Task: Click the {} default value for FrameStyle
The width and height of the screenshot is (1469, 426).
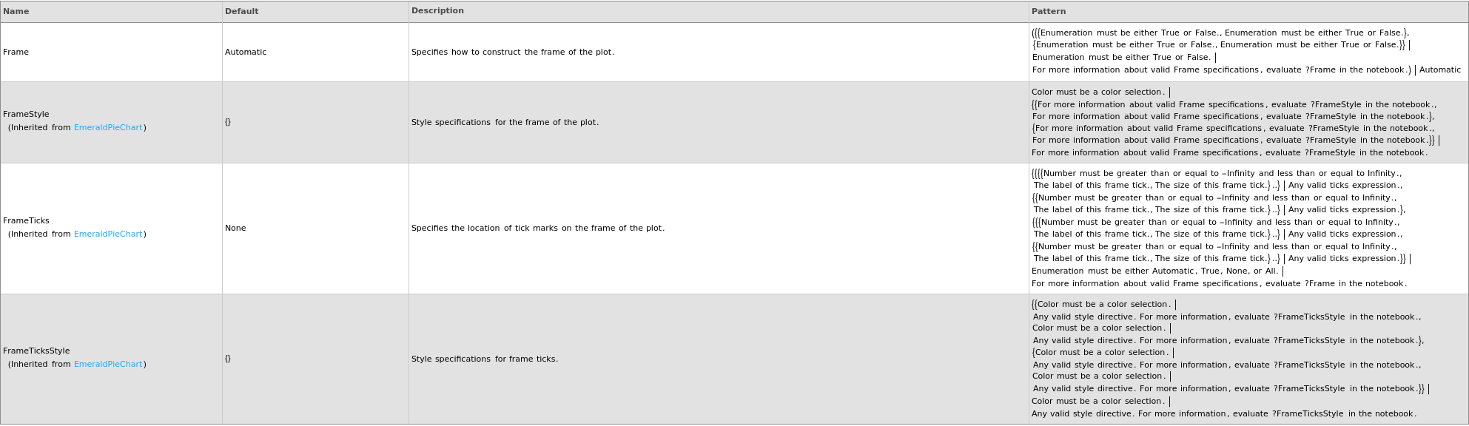Action: pyautogui.click(x=228, y=122)
